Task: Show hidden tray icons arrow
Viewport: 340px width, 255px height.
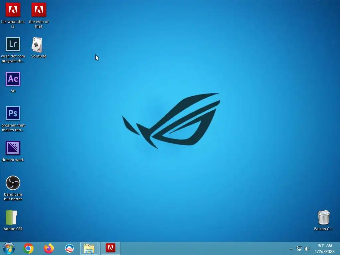Action: 291,249
